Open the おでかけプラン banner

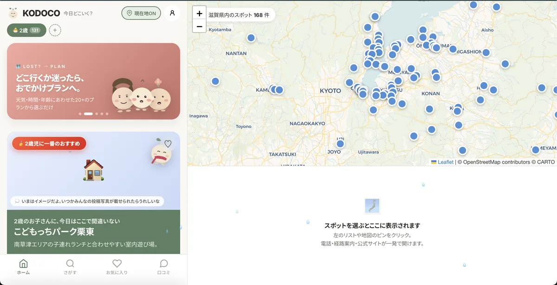click(x=93, y=81)
